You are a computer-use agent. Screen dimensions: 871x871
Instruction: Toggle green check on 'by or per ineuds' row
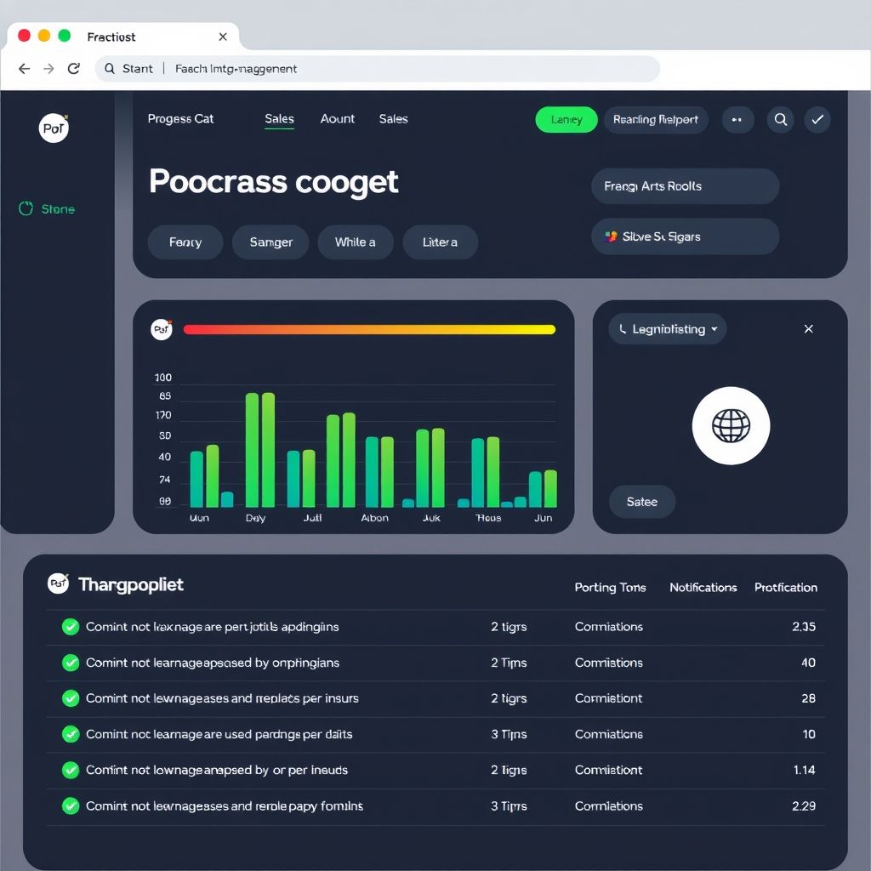tap(71, 770)
